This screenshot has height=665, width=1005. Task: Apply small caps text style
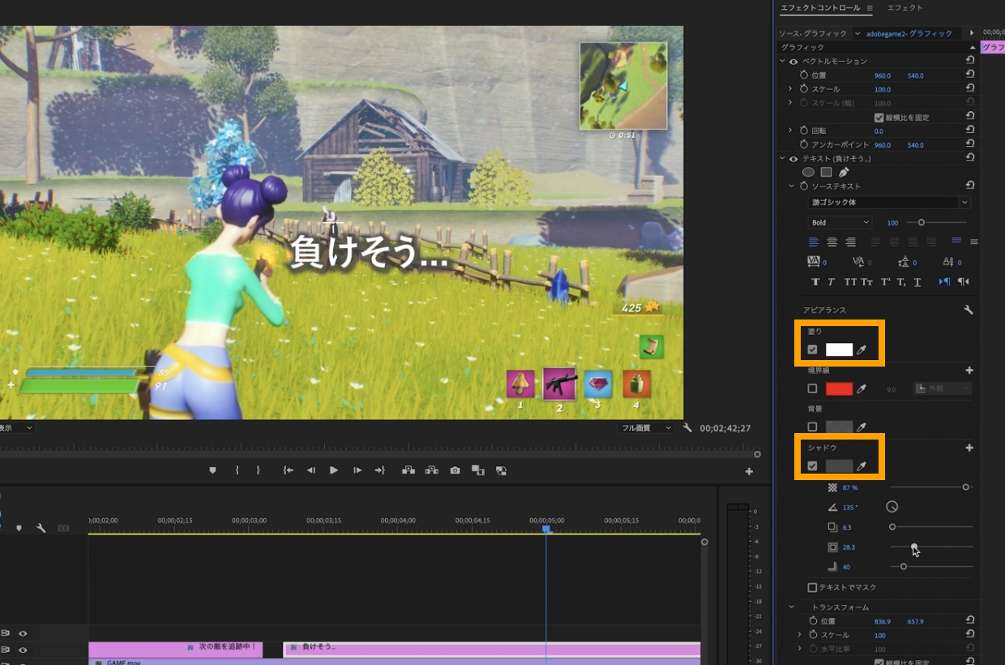[x=866, y=282]
